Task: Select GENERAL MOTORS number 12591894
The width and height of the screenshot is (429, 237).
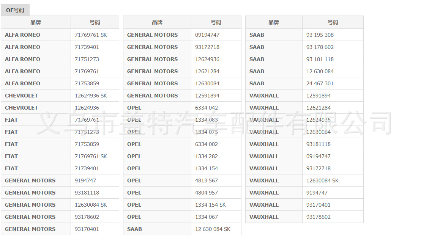Action: pyautogui.click(x=207, y=96)
